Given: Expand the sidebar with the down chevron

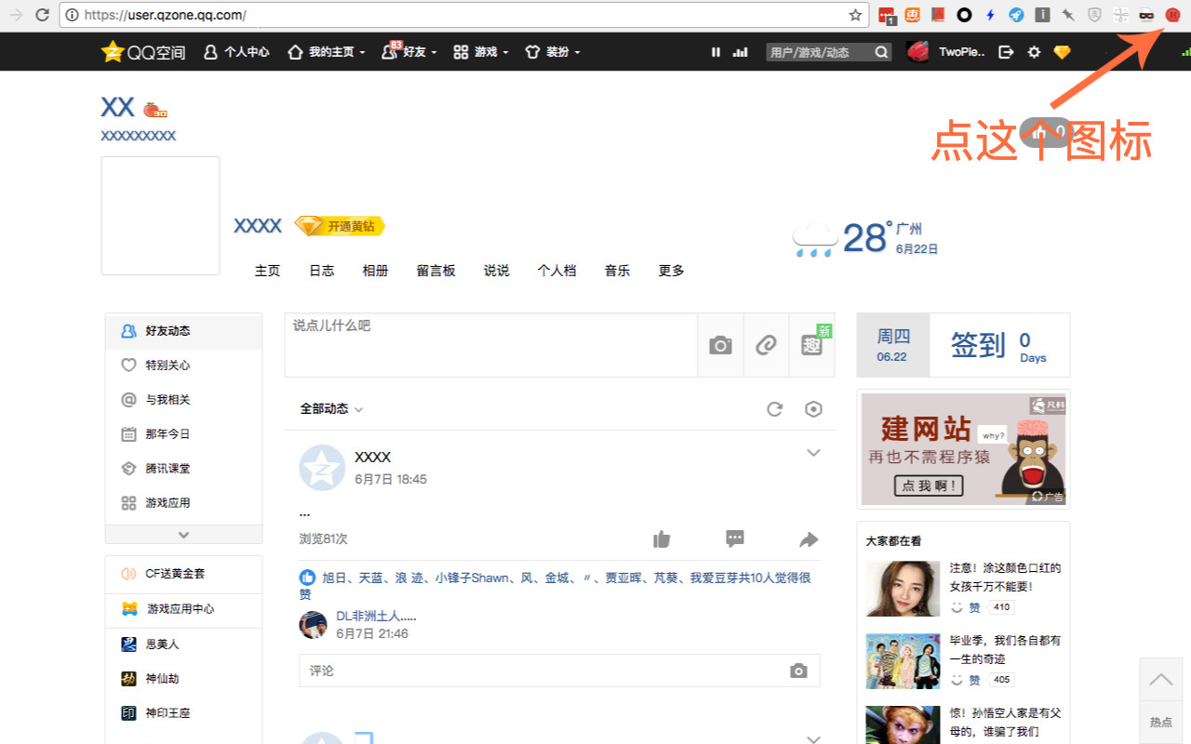Looking at the screenshot, I should (183, 535).
